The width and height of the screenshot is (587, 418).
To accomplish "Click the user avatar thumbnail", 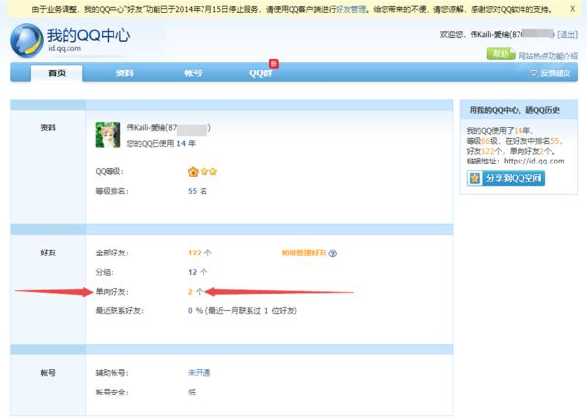I will pyautogui.click(x=107, y=135).
